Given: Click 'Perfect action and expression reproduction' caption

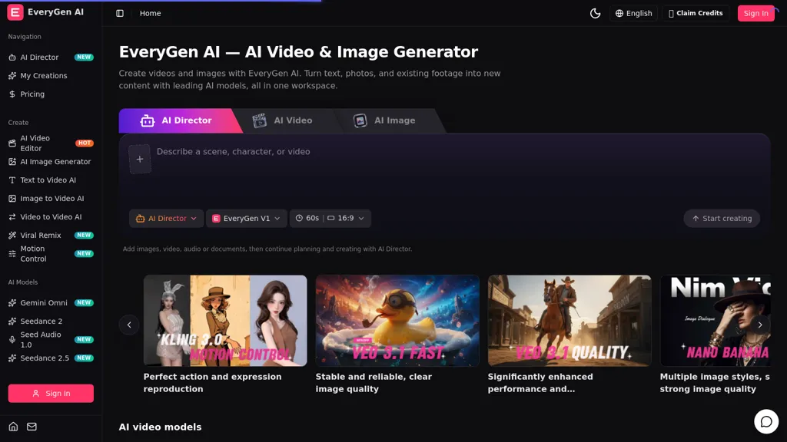Looking at the screenshot, I should click(x=212, y=383).
